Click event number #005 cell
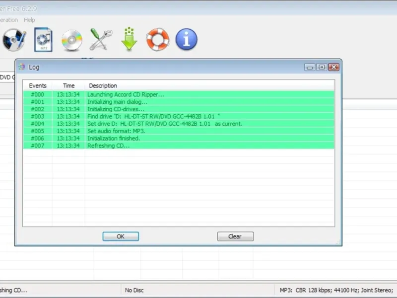The image size is (397, 298). pos(38,131)
